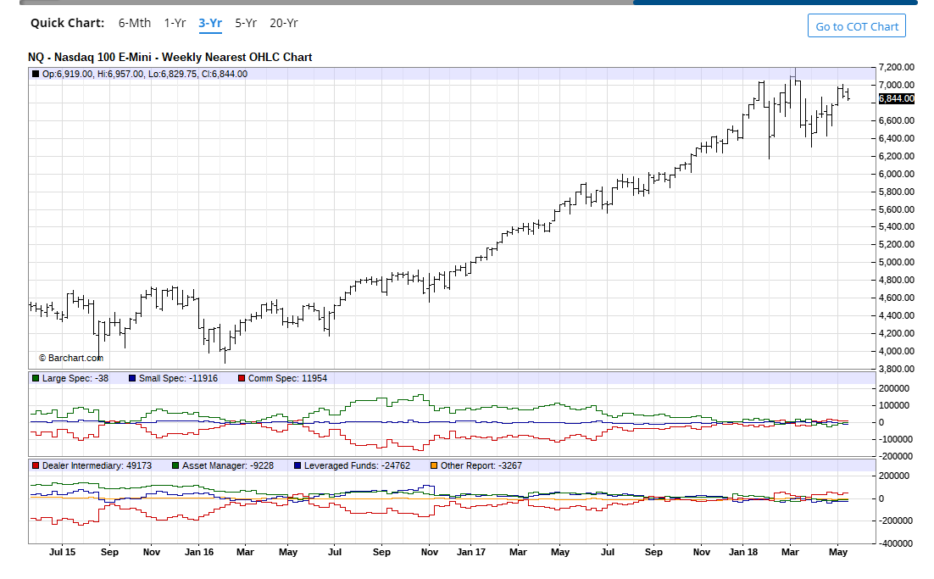Screen dimensions: 934x579
Task: Click the orange Other Report legend swatch
Action: (434, 465)
